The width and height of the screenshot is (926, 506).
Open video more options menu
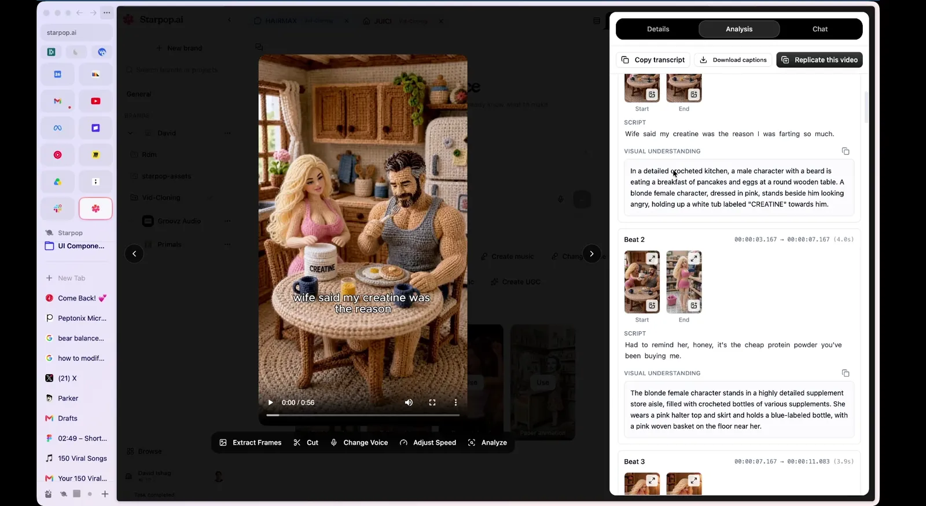[x=455, y=402]
